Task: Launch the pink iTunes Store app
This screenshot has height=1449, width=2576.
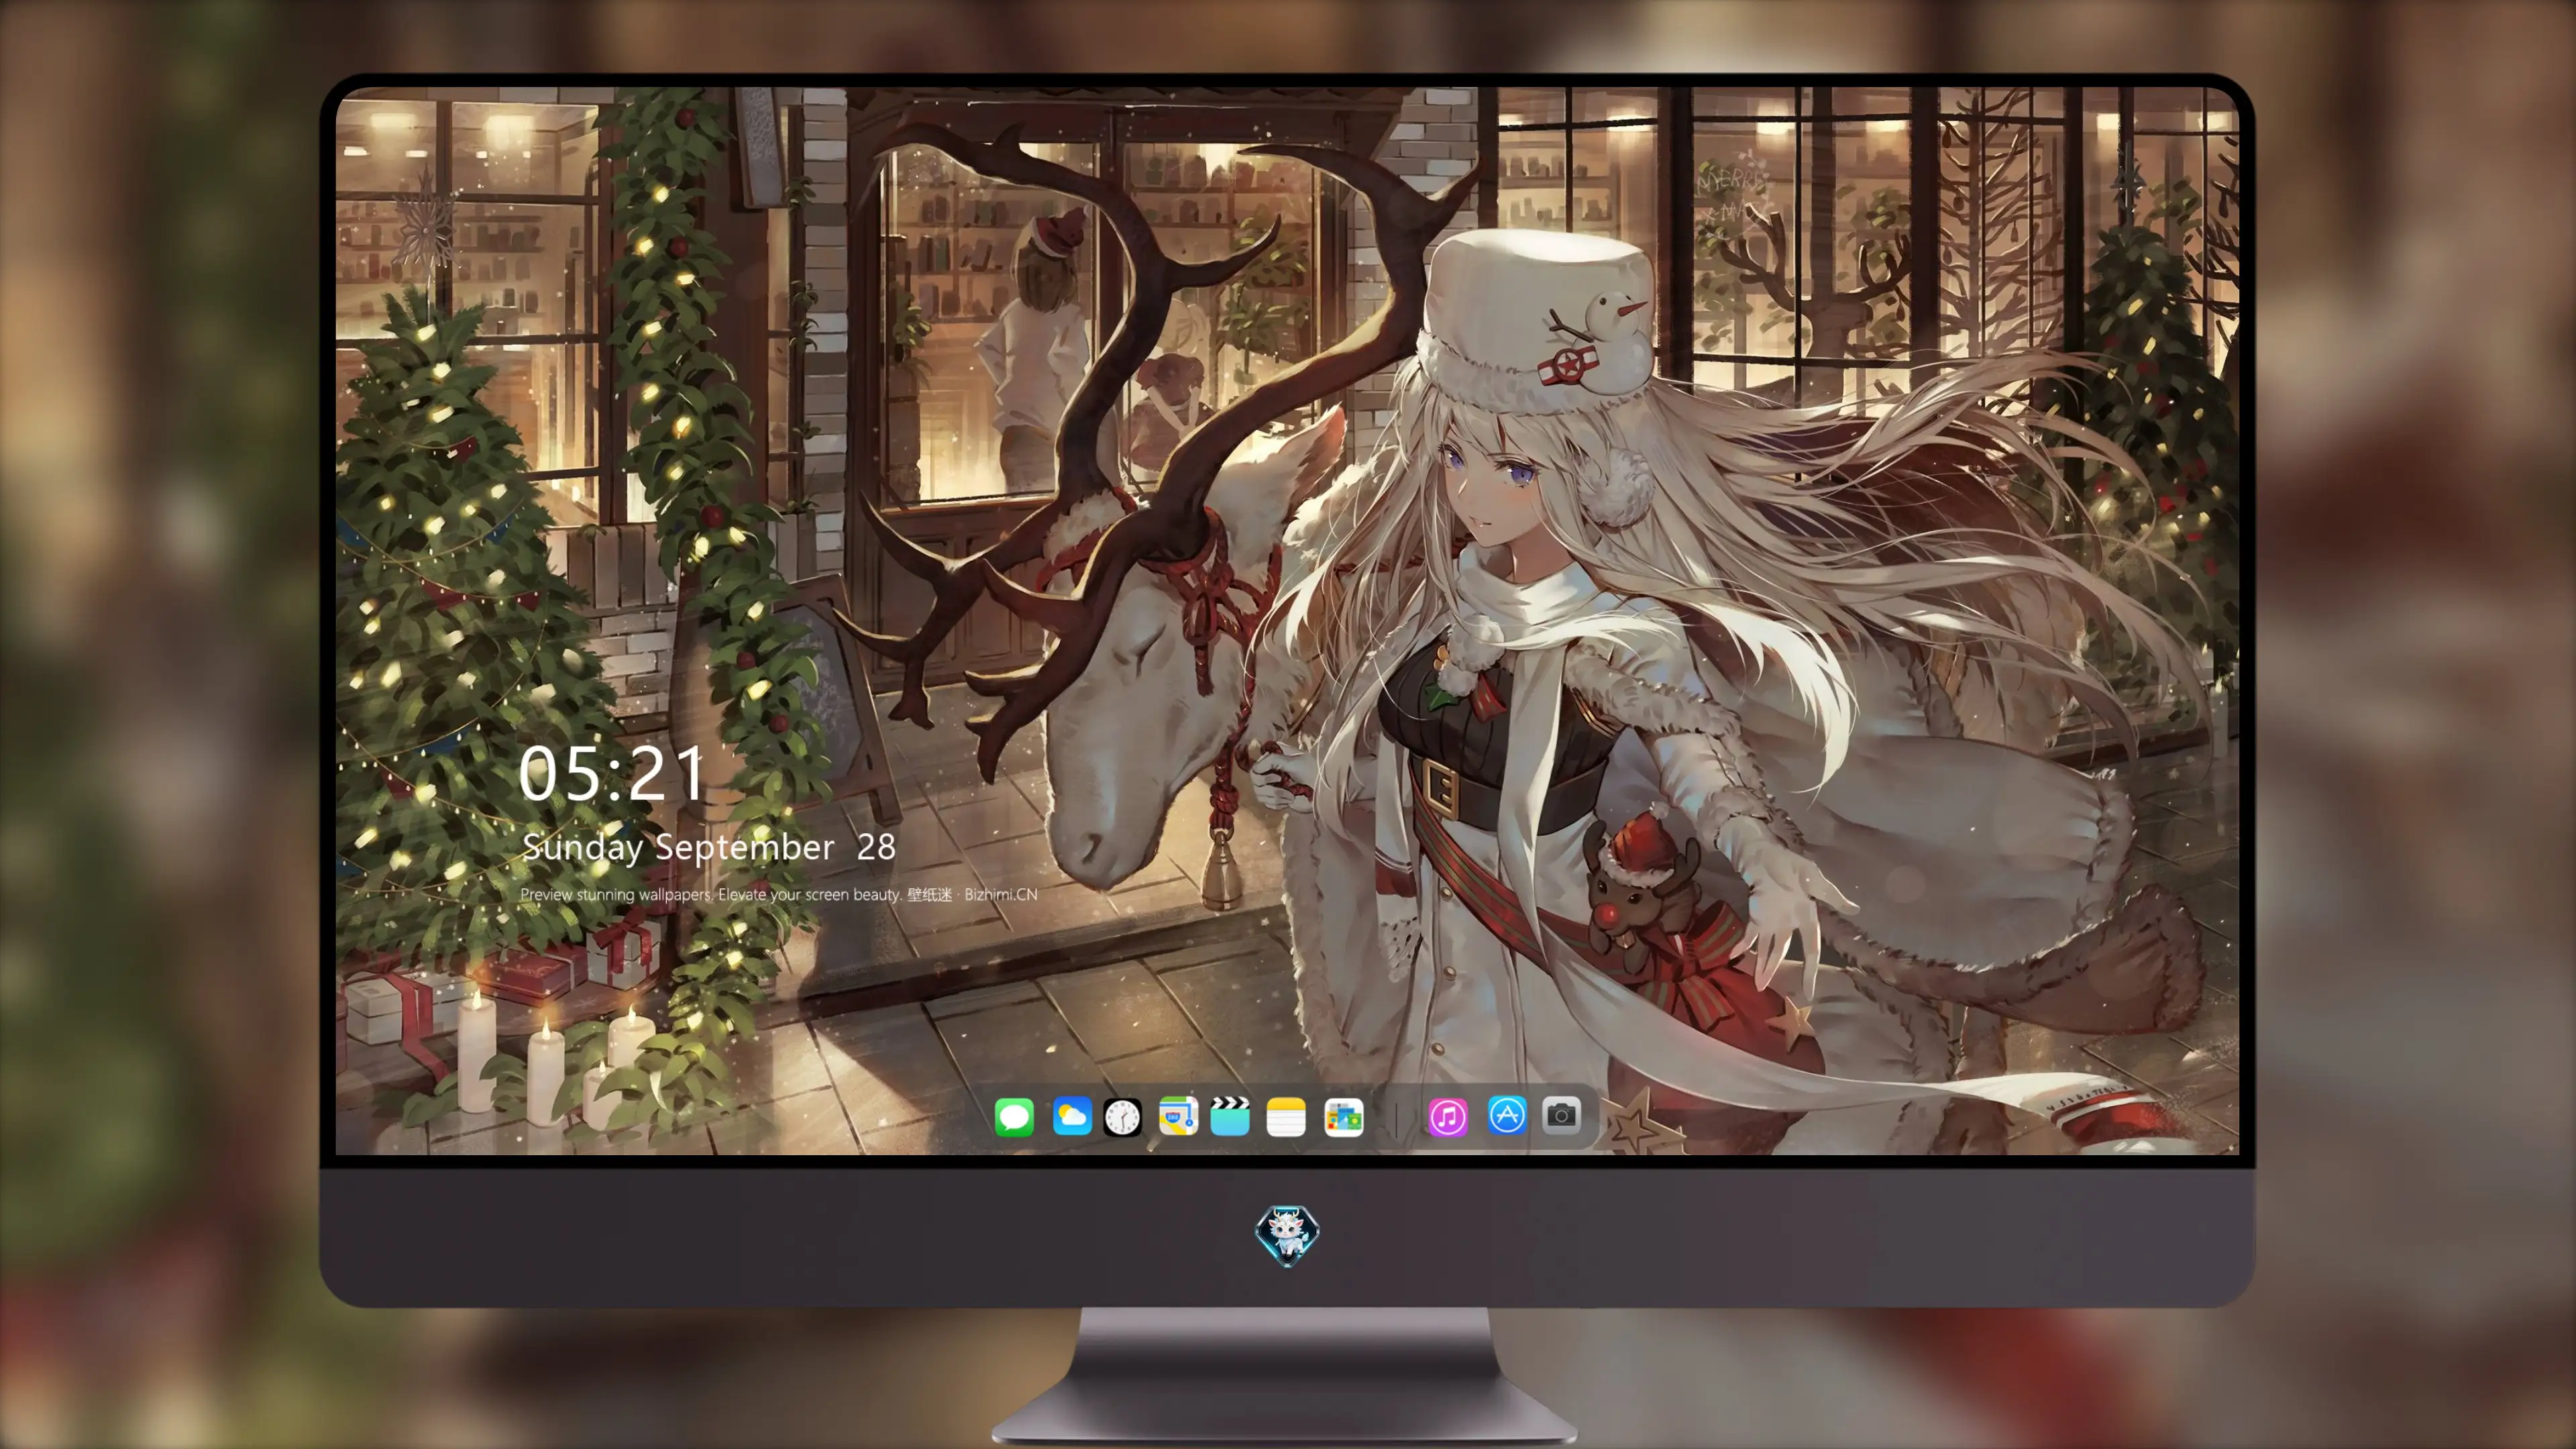Action: coord(1448,1116)
